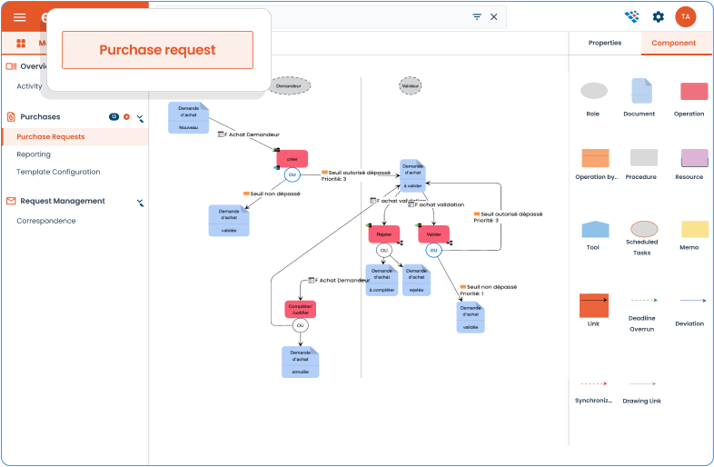
Task: Select the Demande d'achat à compléter document
Action: pyautogui.click(x=382, y=280)
